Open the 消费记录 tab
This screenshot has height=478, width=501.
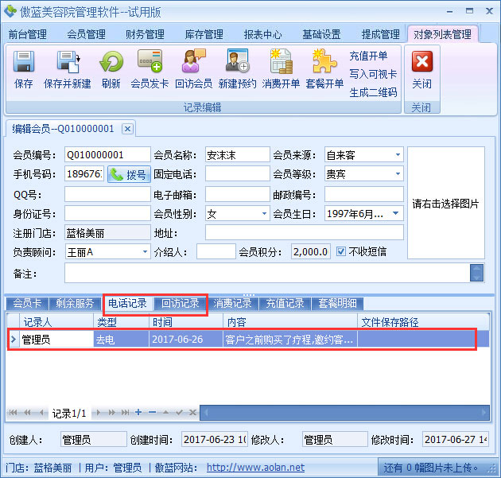click(x=232, y=303)
